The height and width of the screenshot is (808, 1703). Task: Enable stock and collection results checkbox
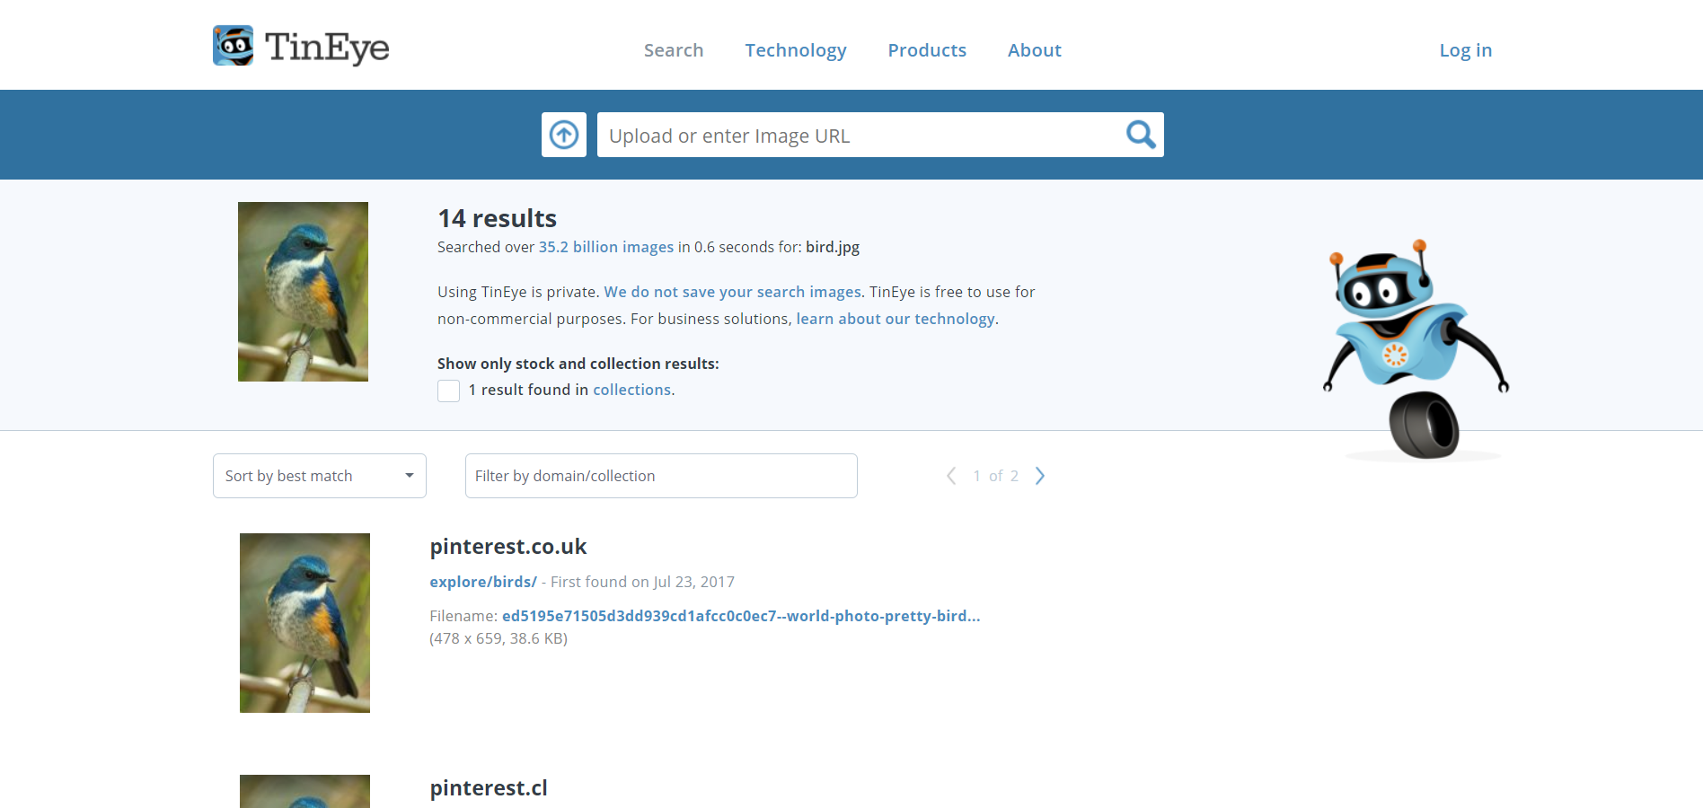448,391
